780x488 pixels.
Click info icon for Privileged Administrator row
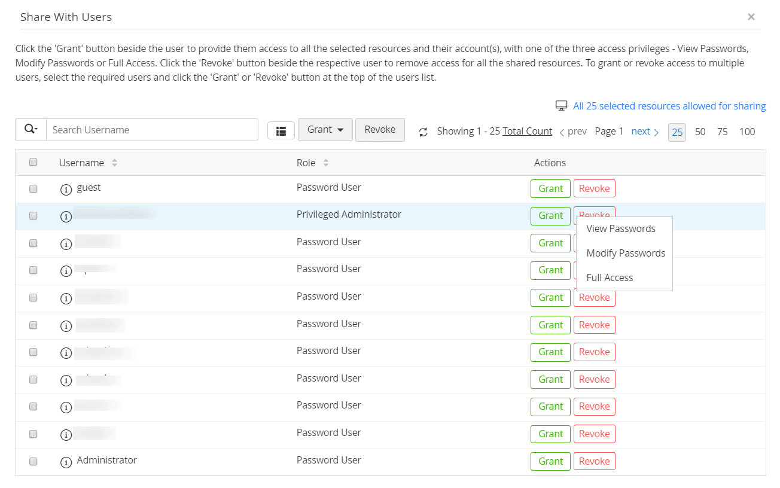coord(66,216)
